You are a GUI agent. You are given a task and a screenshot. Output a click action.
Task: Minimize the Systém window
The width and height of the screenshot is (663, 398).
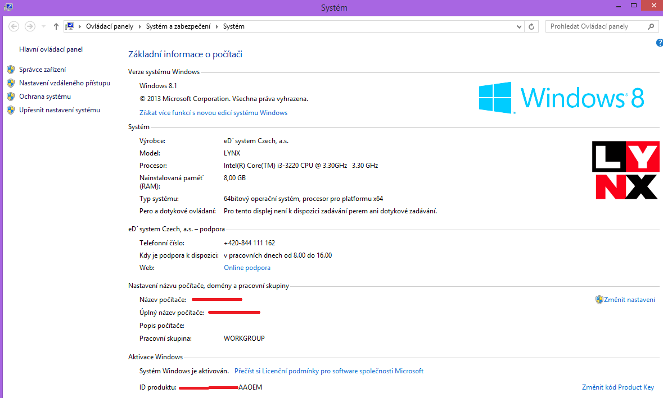619,6
